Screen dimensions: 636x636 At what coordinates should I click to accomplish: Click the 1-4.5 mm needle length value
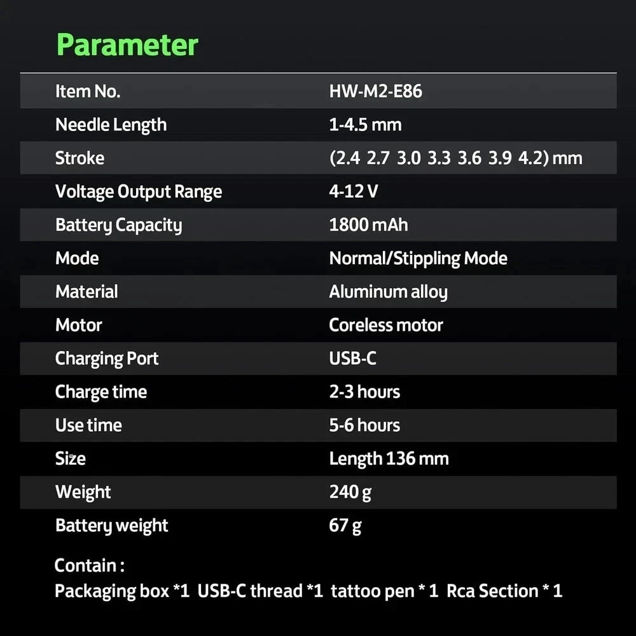[x=365, y=125]
